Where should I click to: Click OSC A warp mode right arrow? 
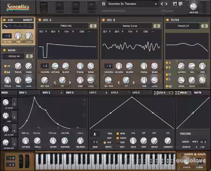pyautogui.click(x=70, y=83)
